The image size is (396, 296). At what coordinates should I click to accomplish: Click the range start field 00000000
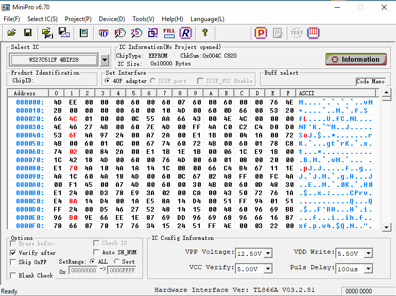pos(83,270)
